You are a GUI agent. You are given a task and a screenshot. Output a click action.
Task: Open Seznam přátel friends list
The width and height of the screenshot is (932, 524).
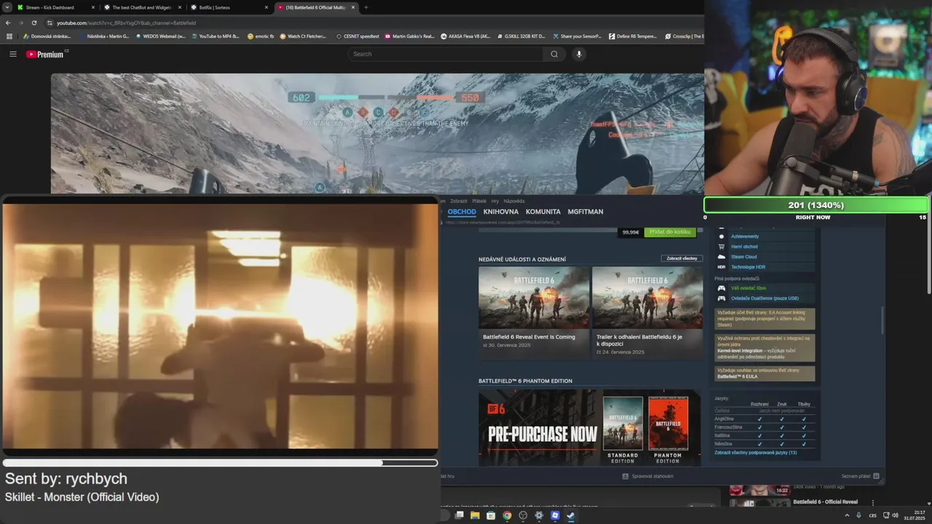pyautogui.click(x=860, y=476)
